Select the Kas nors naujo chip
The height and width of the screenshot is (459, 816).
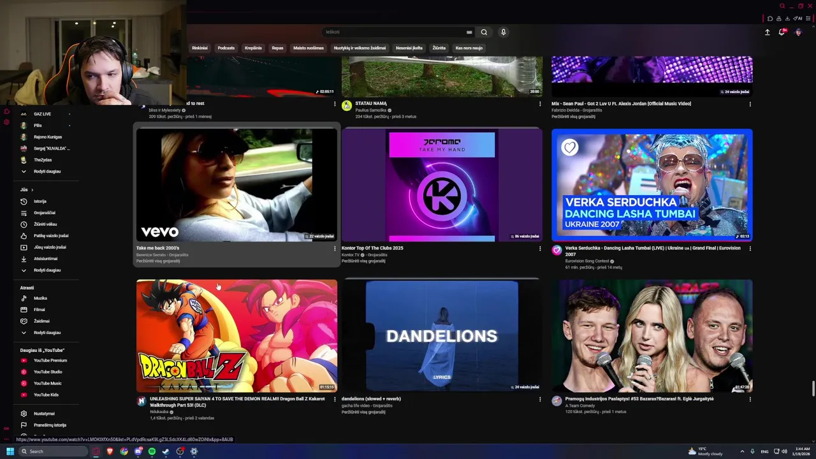(469, 48)
